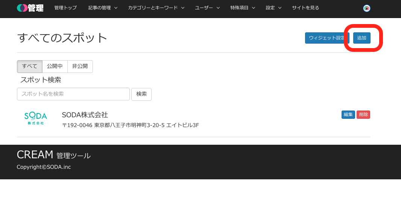Click the CREAM 管理 logo icon
The height and width of the screenshot is (200, 401).
(x=30, y=8)
